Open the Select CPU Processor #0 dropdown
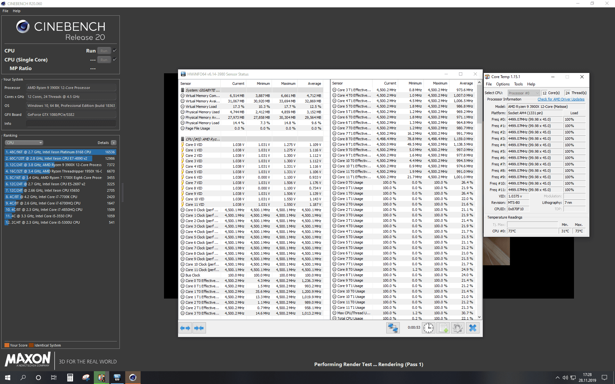This screenshot has width=615, height=384. click(523, 93)
